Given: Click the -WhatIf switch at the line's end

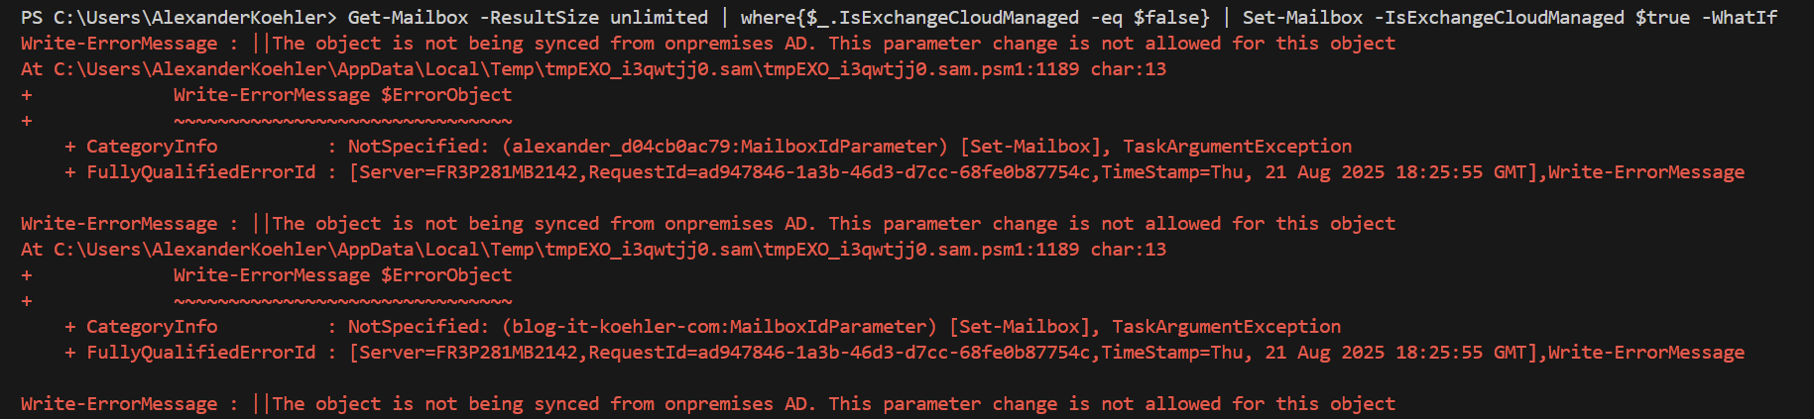Looking at the screenshot, I should pos(1740,17).
